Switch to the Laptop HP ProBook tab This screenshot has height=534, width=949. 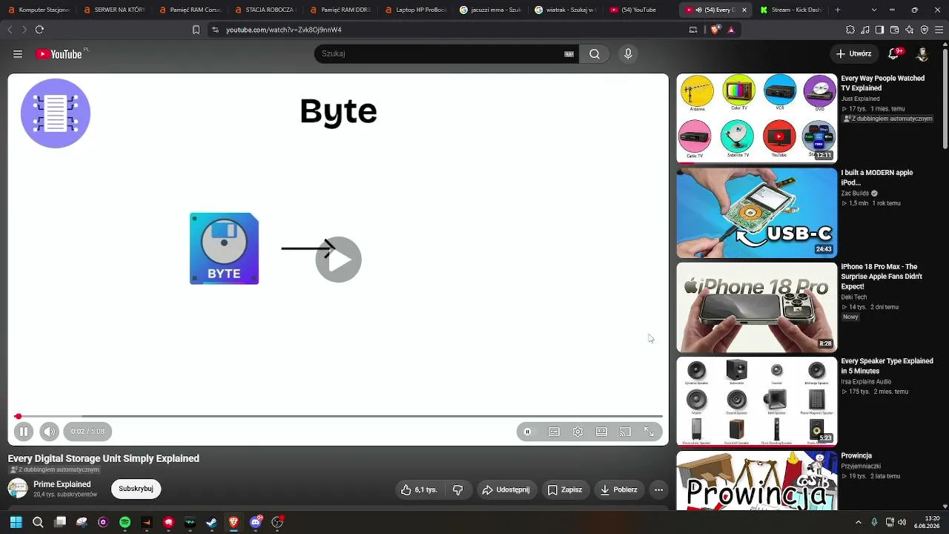(x=414, y=10)
